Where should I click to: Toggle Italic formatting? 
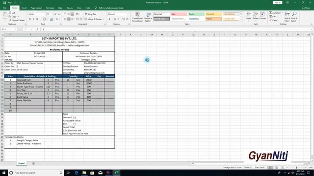[33, 19]
